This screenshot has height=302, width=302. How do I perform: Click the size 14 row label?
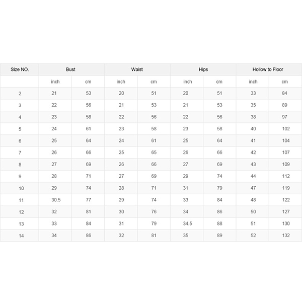(20, 236)
